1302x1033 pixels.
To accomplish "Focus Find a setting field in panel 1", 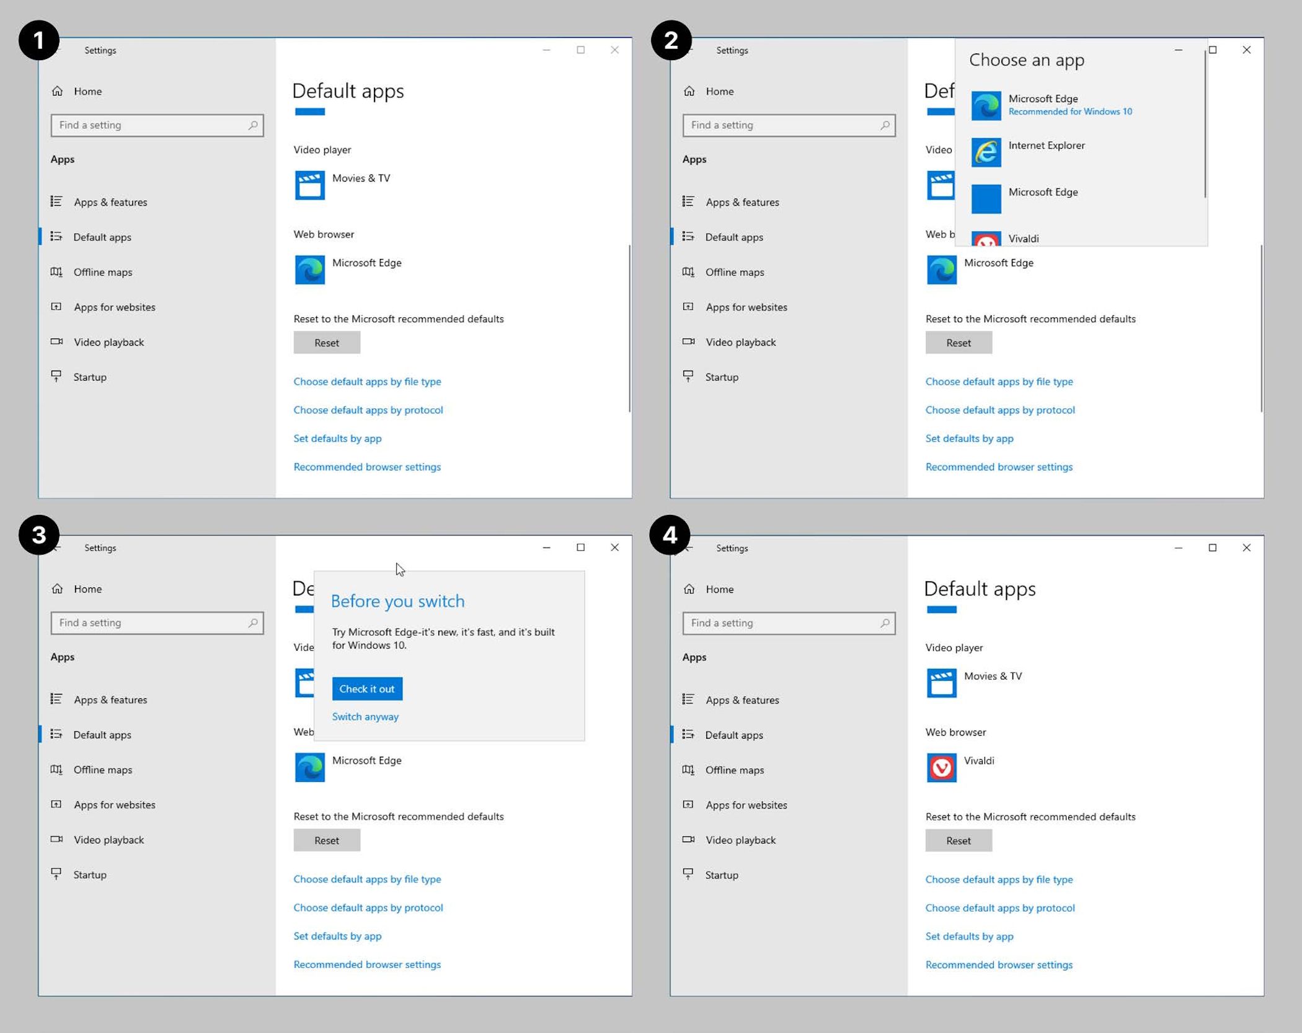I will (157, 125).
